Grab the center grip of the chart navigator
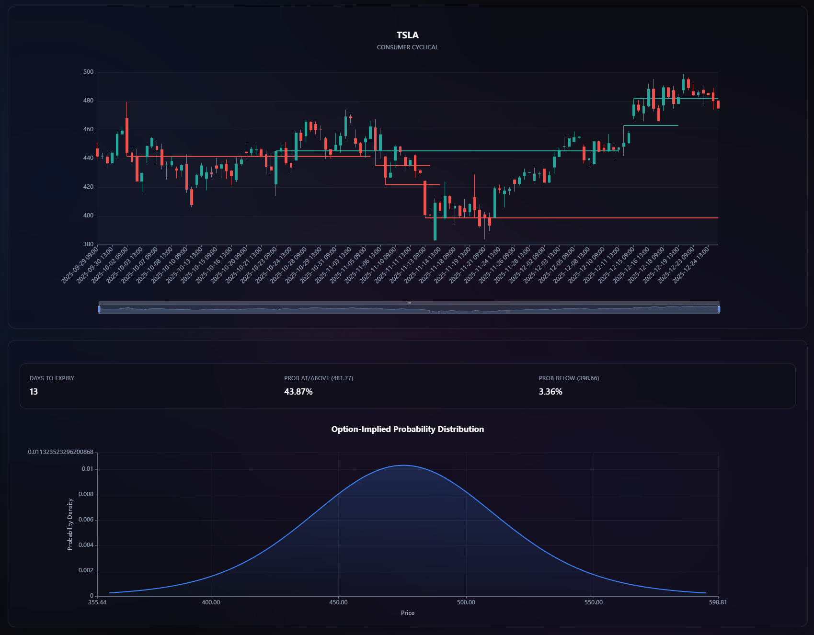814x635 pixels. (x=408, y=303)
